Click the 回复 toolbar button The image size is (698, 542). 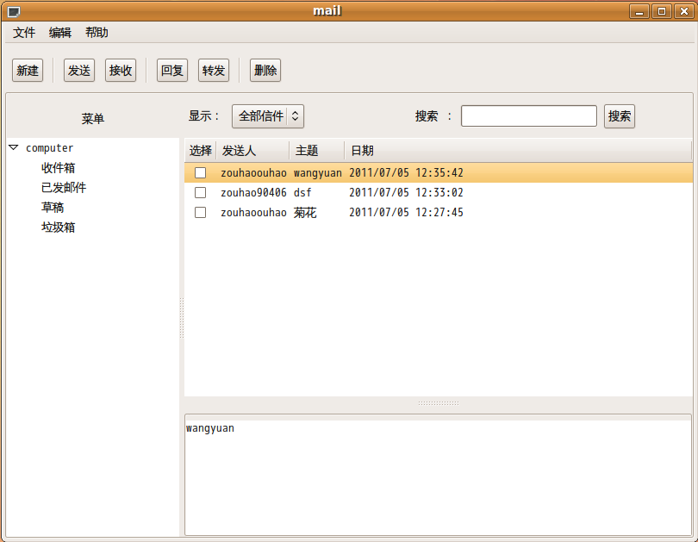pos(172,71)
